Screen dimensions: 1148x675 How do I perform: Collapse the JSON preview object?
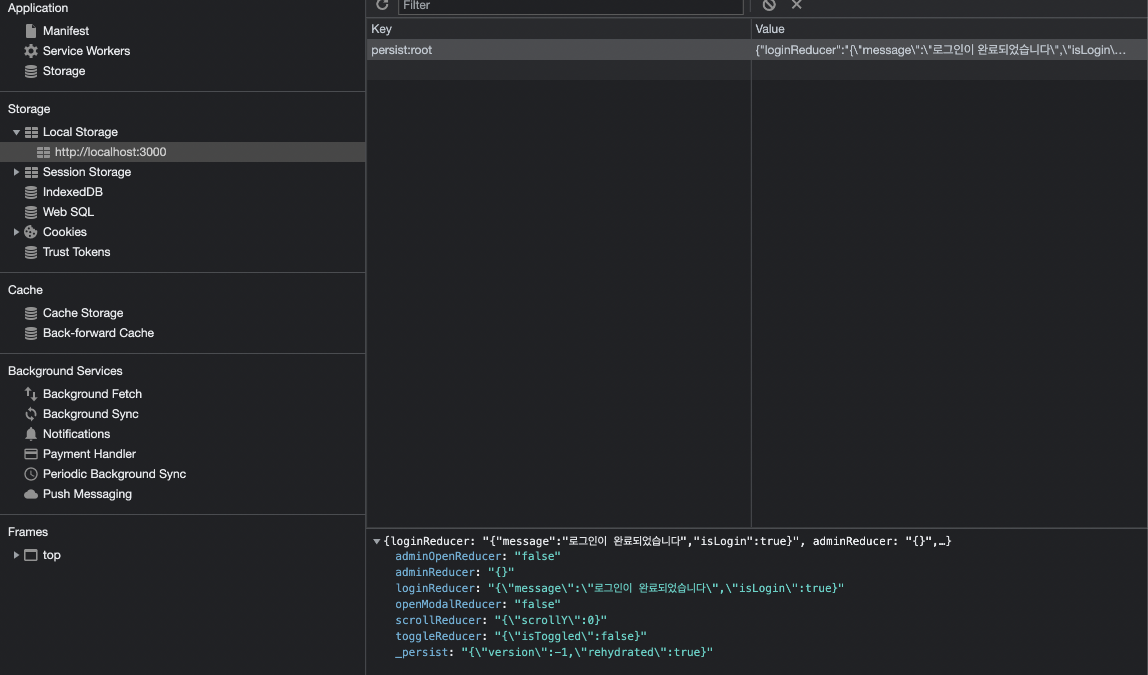pos(376,541)
